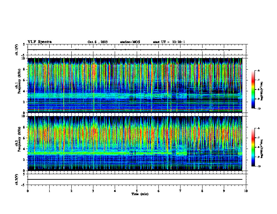Click time axis tick label '9'

[x=224, y=191]
